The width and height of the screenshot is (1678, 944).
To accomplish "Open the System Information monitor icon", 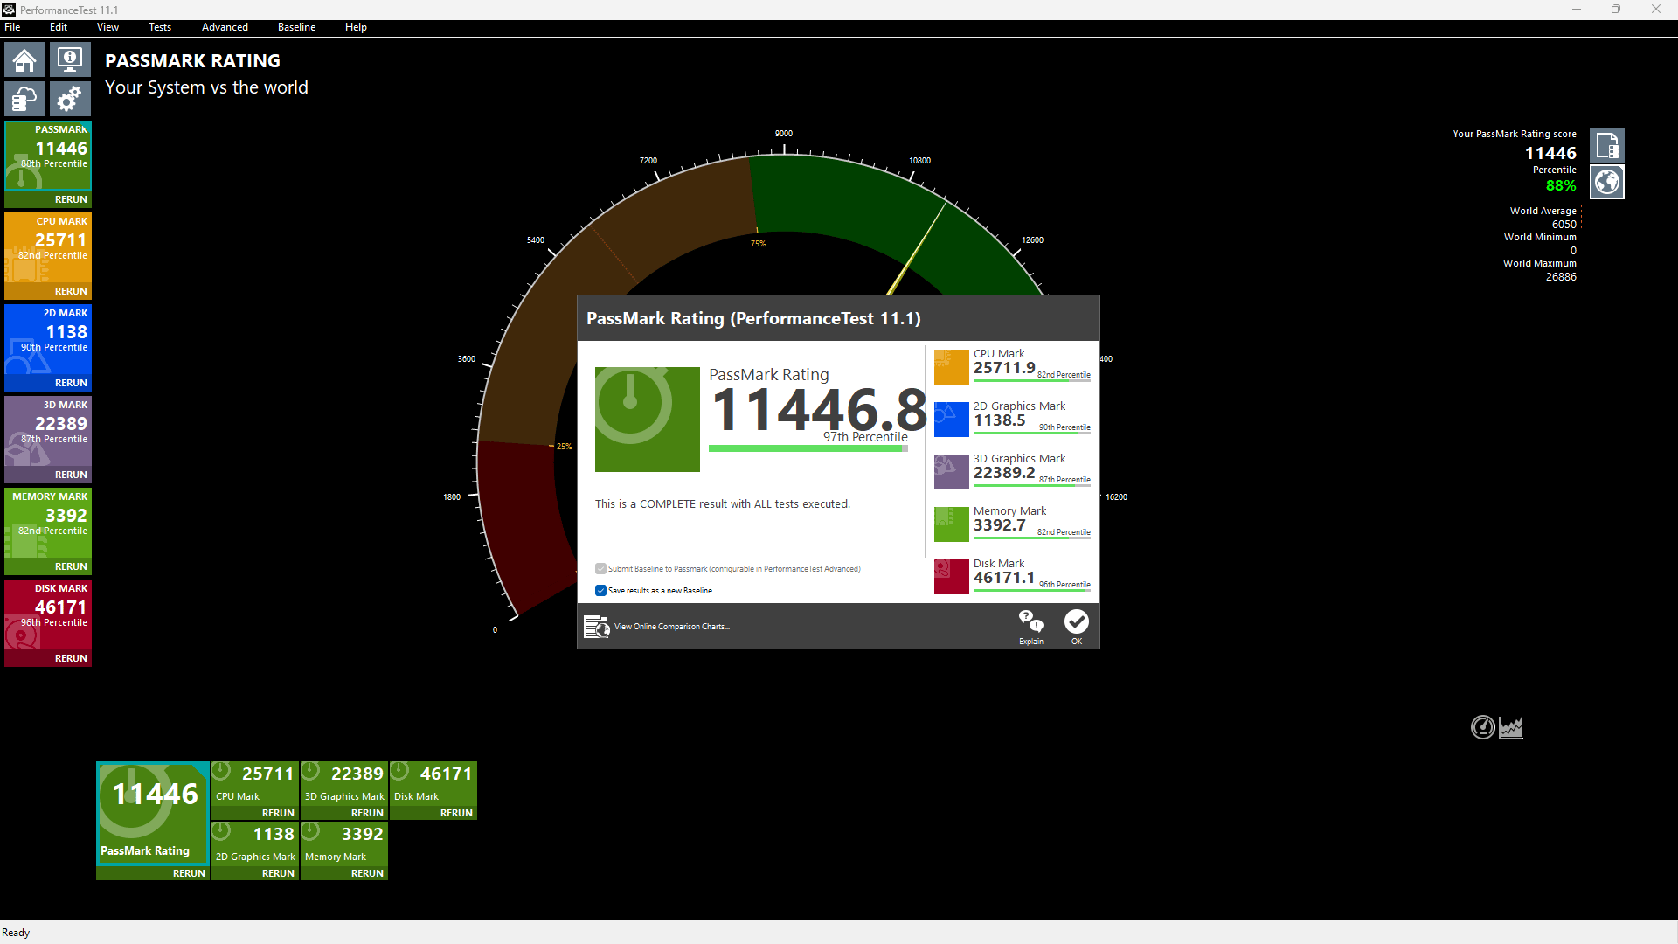I will pos(70,60).
